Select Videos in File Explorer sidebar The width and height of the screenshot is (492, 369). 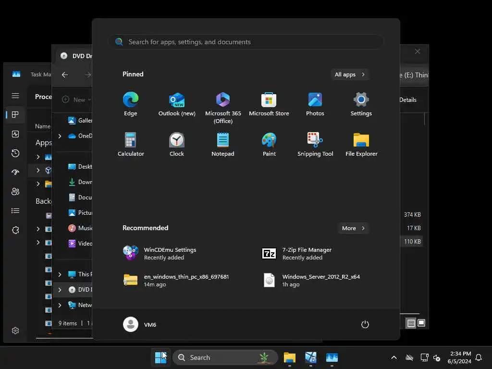pyautogui.click(x=80, y=243)
